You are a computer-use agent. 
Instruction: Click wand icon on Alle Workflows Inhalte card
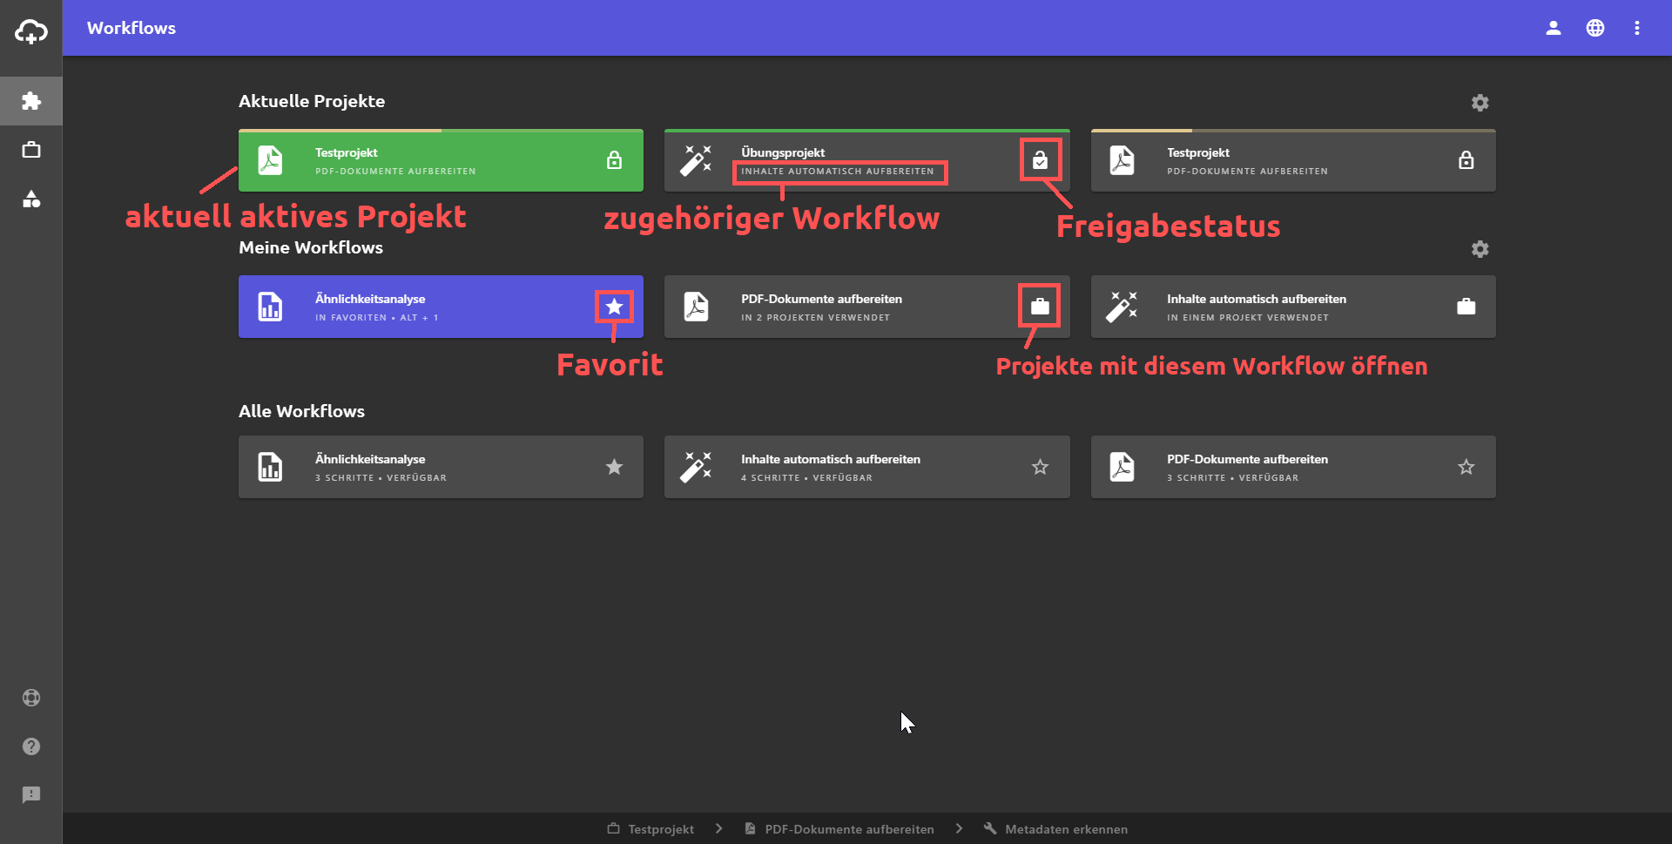click(696, 467)
